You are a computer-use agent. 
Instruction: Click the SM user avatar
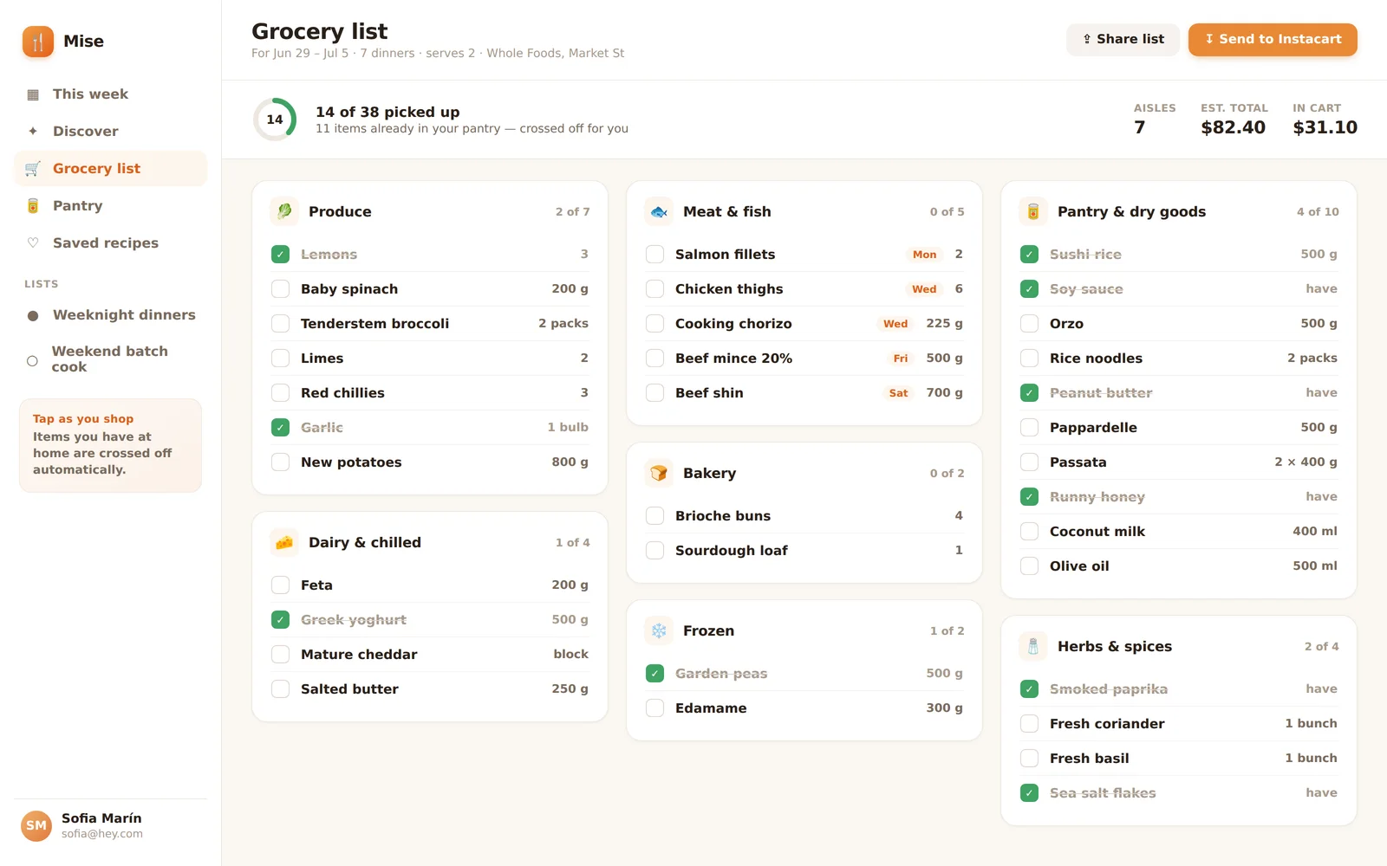(36, 826)
